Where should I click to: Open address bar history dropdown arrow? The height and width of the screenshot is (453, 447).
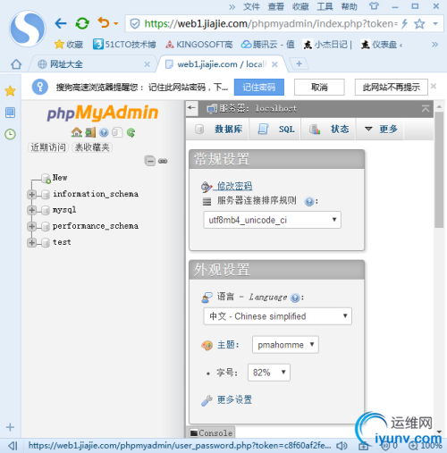point(435,23)
